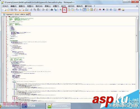Click the vertical scrollbar up arrow
Image resolution: width=140 pixels, height=109 pixels.
[137, 18]
